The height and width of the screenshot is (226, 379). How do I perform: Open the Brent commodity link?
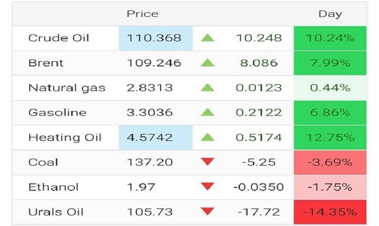tap(46, 63)
